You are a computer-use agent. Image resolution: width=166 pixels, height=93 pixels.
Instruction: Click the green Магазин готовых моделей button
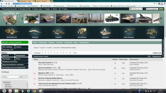tap(15, 42)
